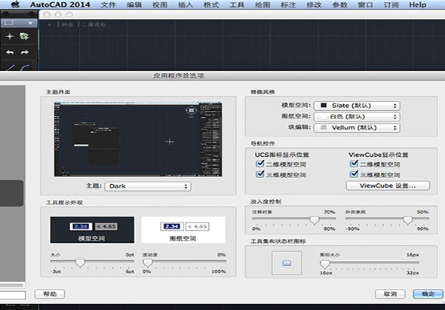Click the vellum color swatch in 块编辑 dropdown
The image size is (445, 310).
click(x=324, y=127)
